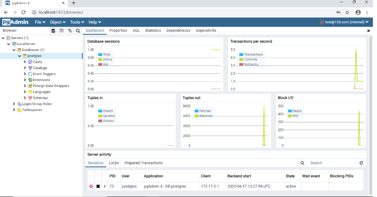Collapse the postgres database node
Viewport: 377px width, 197px height.
tap(20, 56)
